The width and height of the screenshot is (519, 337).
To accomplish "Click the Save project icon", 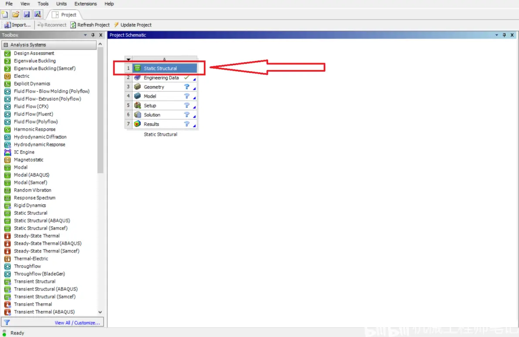I will coord(27,14).
